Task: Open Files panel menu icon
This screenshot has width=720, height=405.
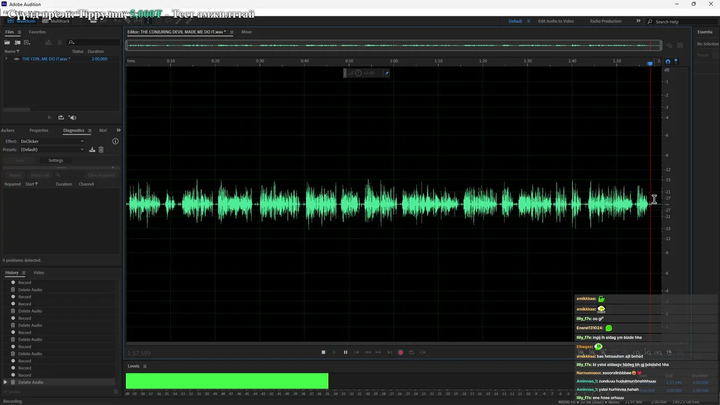Action: click(19, 32)
